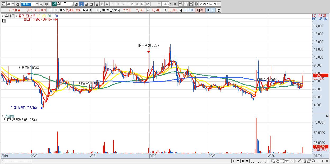Image resolution: width=330 pixels, height=164 pixels.
Task: Save chart settings with the floppy disk icon
Action: [x=191, y=4]
